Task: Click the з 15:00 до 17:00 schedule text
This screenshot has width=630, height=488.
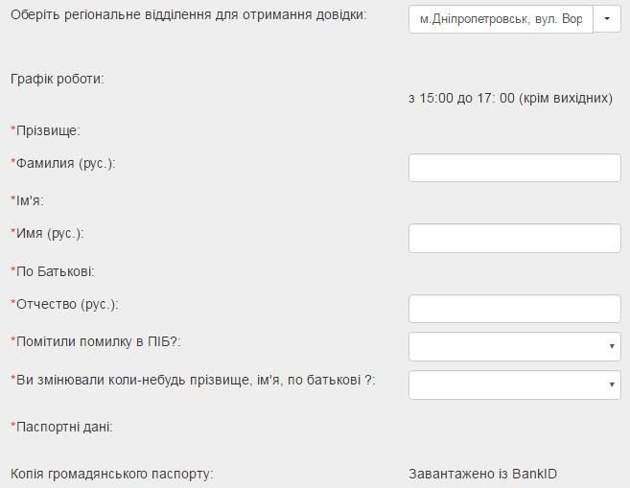Action: click(511, 98)
